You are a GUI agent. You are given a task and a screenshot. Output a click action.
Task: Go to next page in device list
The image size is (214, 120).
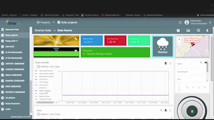(x=199, y=87)
